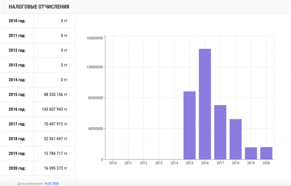This screenshot has width=291, height=186.
Task: Click the 2016 bar in the chart
Action: pyautogui.click(x=205, y=104)
